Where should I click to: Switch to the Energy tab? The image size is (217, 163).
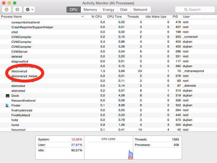[108, 10]
